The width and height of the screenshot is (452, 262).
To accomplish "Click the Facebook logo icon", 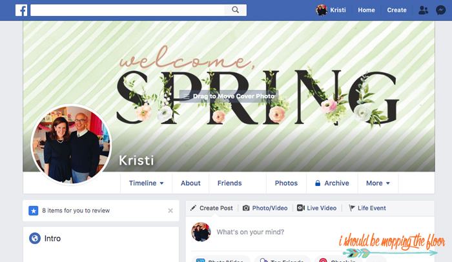I will pos(21,10).
